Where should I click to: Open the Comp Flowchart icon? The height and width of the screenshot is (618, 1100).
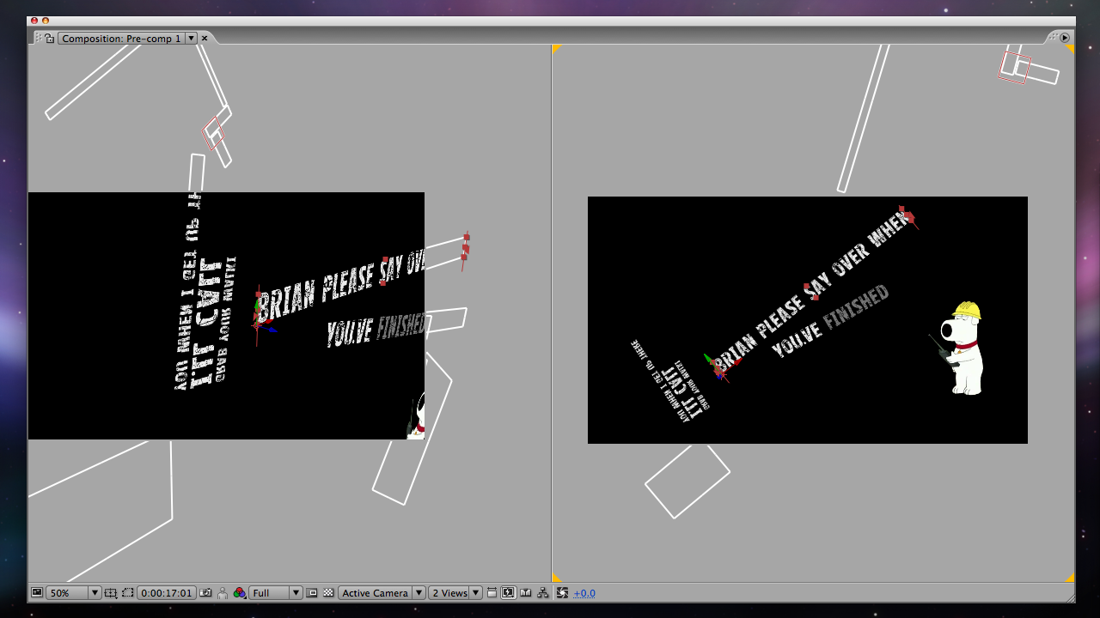tap(542, 593)
